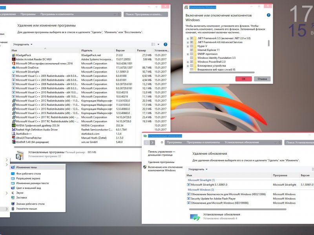
Task: Expand the .NET Framework 3.5 tree node
Action: coord(188,38)
